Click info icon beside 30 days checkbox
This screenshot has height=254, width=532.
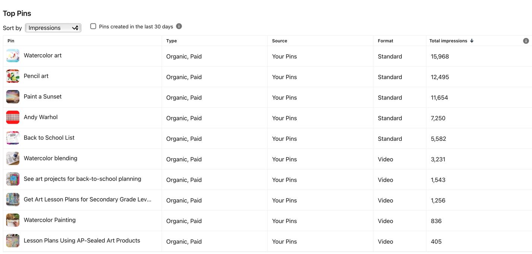click(x=179, y=26)
